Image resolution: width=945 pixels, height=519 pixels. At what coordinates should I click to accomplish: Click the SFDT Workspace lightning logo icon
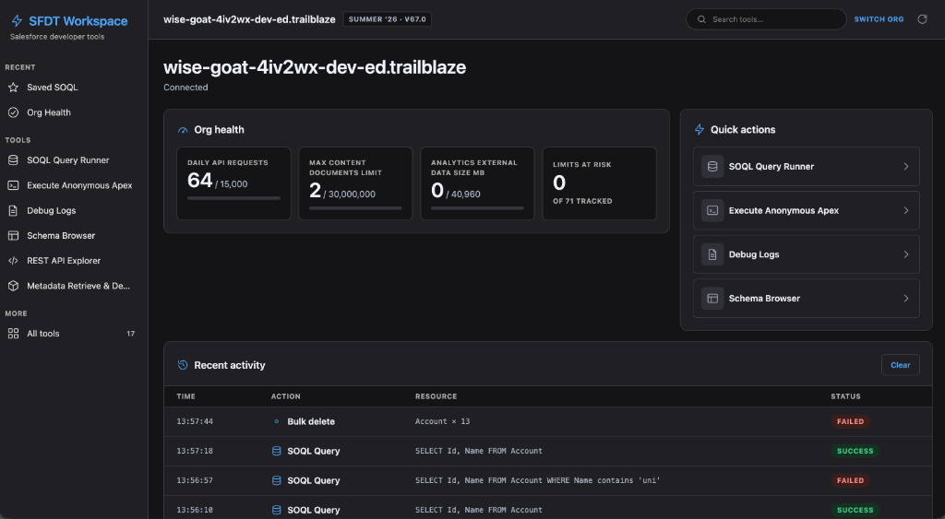coord(17,21)
